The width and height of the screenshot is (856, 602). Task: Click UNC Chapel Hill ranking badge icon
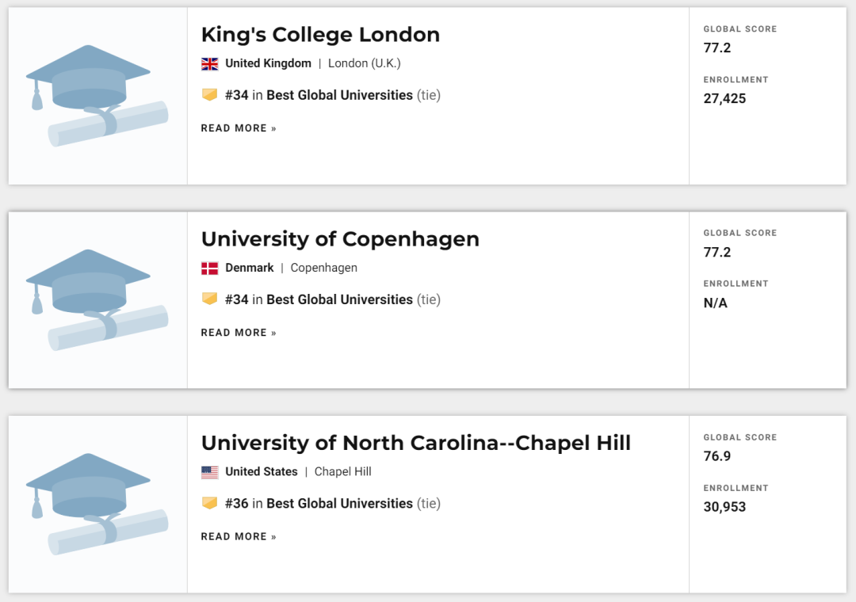[209, 503]
